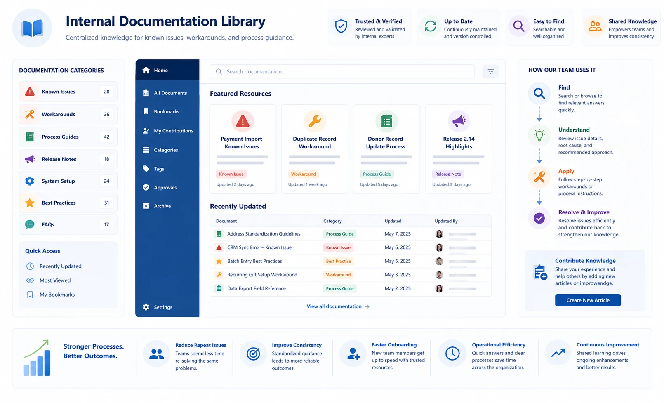This screenshot has width=664, height=403.
Task: Open Batch Entry Best Practices document
Action: coord(254,261)
